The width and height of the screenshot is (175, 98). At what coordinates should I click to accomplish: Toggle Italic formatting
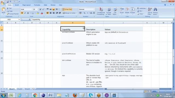25,13
